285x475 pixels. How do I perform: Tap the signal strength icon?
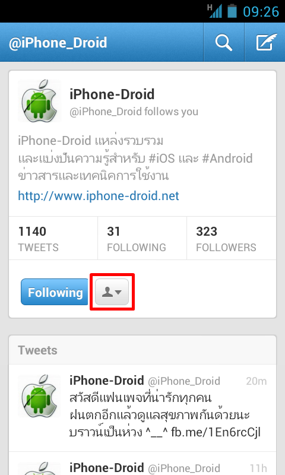[215, 11]
